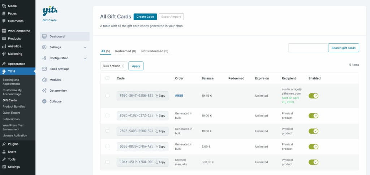Disable the gift card for order #989
Viewport: 370px width, 175px height.
coord(313,96)
